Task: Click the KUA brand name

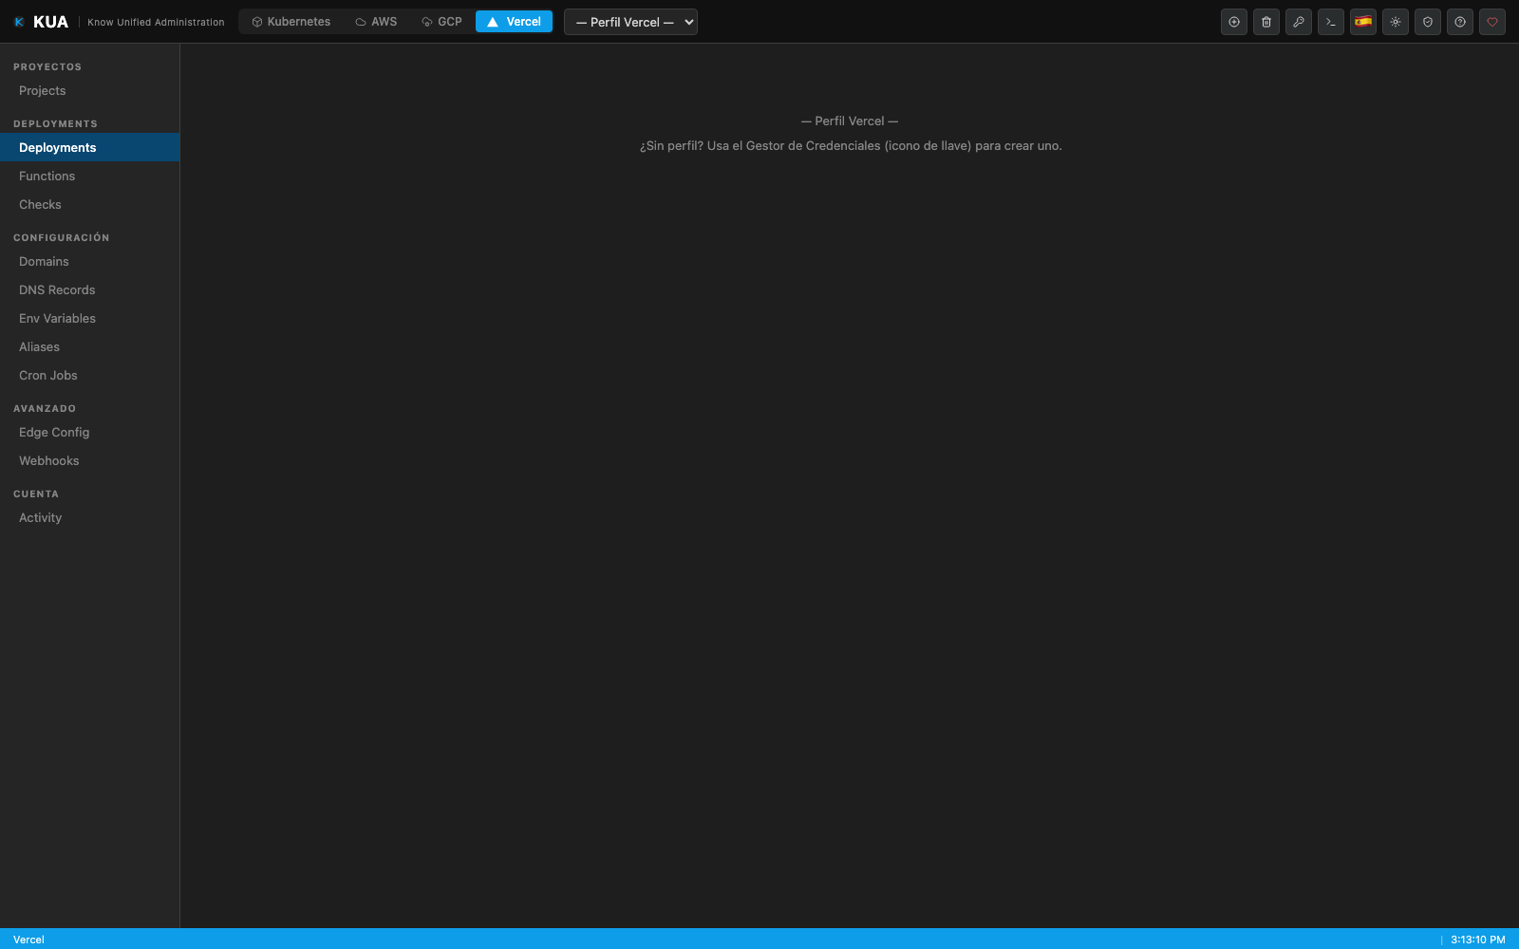Action: [x=50, y=22]
